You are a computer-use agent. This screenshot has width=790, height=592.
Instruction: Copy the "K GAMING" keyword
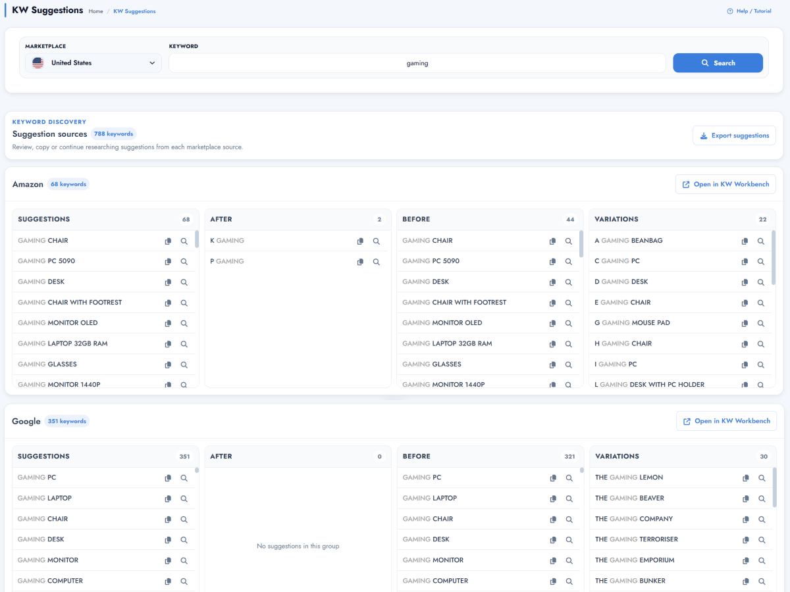coord(360,241)
